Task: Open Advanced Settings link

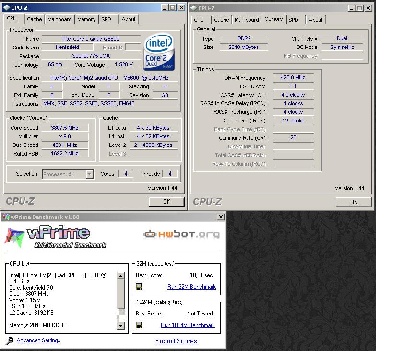Action: [x=38, y=340]
